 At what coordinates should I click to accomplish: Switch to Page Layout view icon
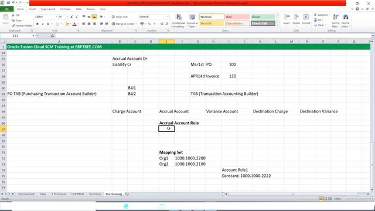click(x=325, y=199)
